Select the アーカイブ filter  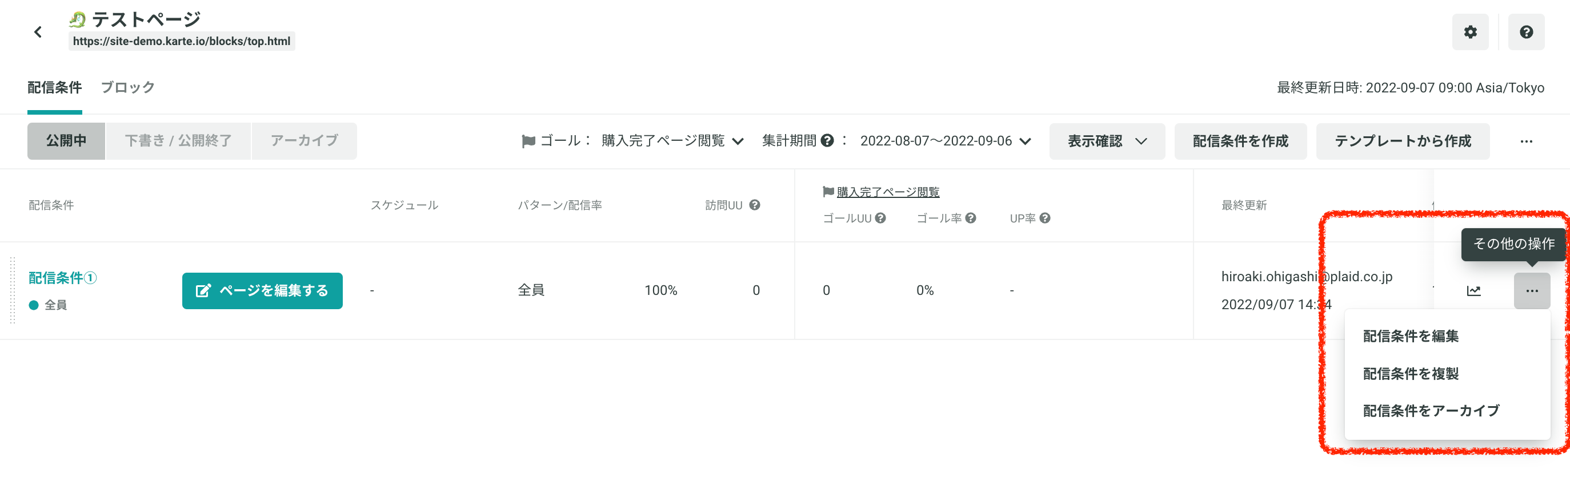[x=304, y=140]
